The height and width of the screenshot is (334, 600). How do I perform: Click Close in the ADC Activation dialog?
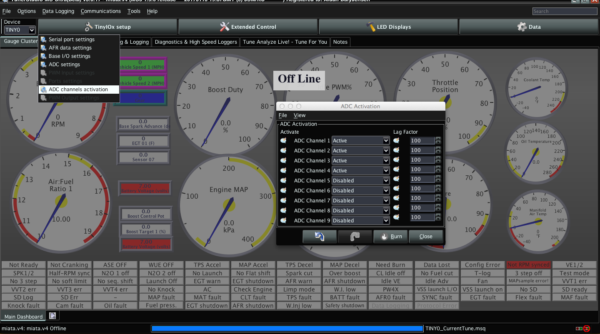click(425, 237)
